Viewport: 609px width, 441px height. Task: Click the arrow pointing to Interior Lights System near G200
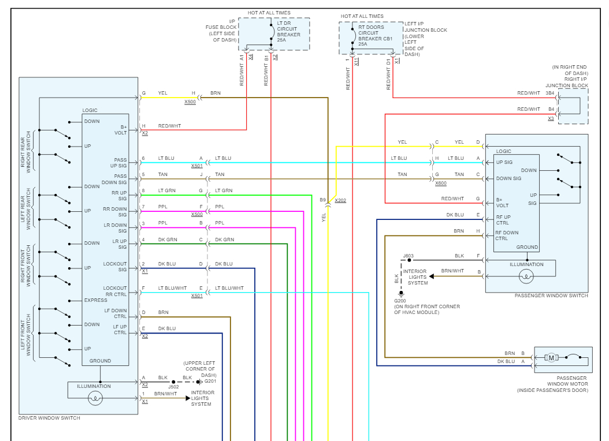[x=432, y=276]
